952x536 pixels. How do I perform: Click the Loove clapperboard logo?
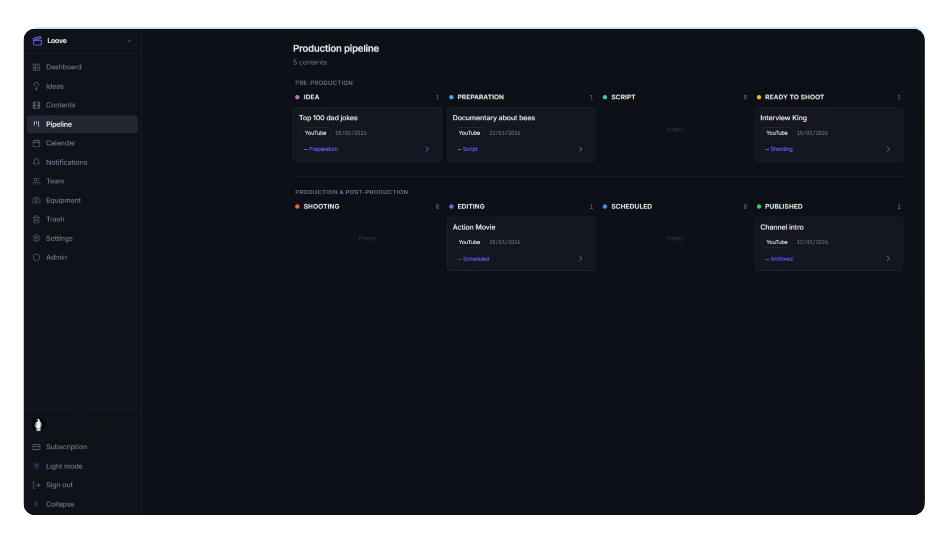(38, 41)
